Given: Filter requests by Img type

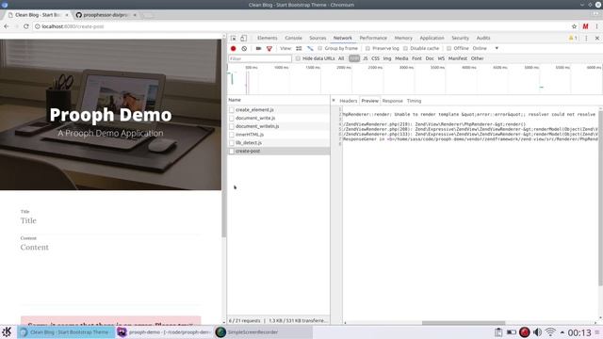Looking at the screenshot, I should pos(387,58).
